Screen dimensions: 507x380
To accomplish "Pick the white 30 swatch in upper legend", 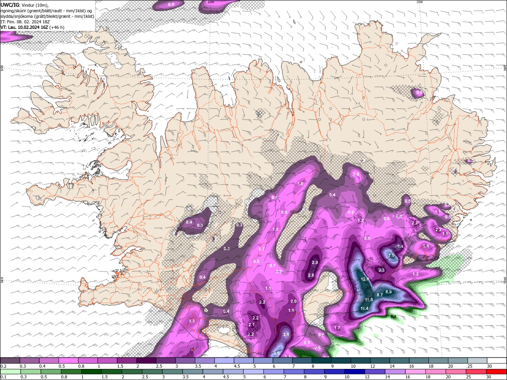I will [x=497, y=360].
